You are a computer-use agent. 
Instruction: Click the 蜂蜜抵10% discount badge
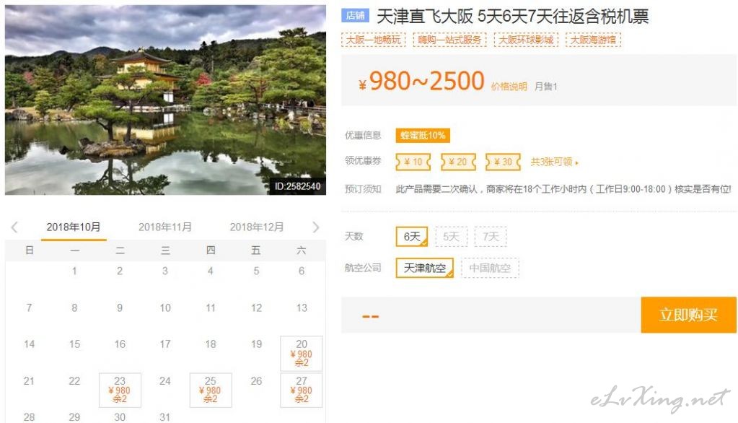point(423,136)
